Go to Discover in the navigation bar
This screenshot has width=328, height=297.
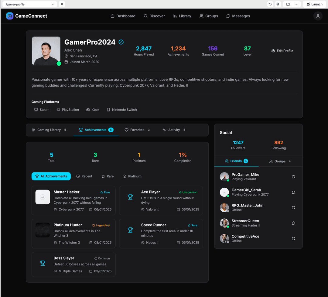pos(154,16)
